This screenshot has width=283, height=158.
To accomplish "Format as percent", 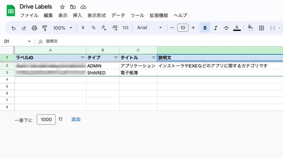I will point(93,28).
